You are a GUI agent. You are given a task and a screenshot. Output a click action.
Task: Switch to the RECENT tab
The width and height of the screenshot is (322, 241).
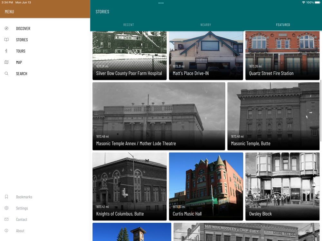point(128,25)
